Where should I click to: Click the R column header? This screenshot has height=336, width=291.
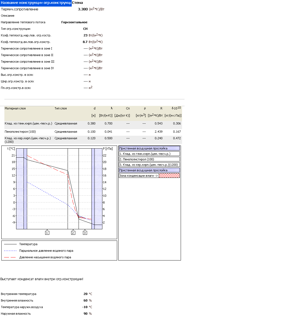tap(161, 108)
